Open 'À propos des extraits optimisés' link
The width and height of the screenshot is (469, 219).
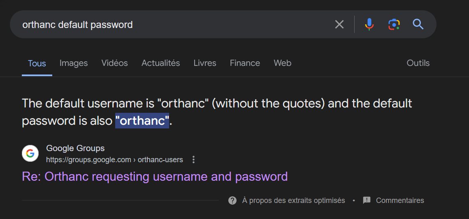click(293, 200)
